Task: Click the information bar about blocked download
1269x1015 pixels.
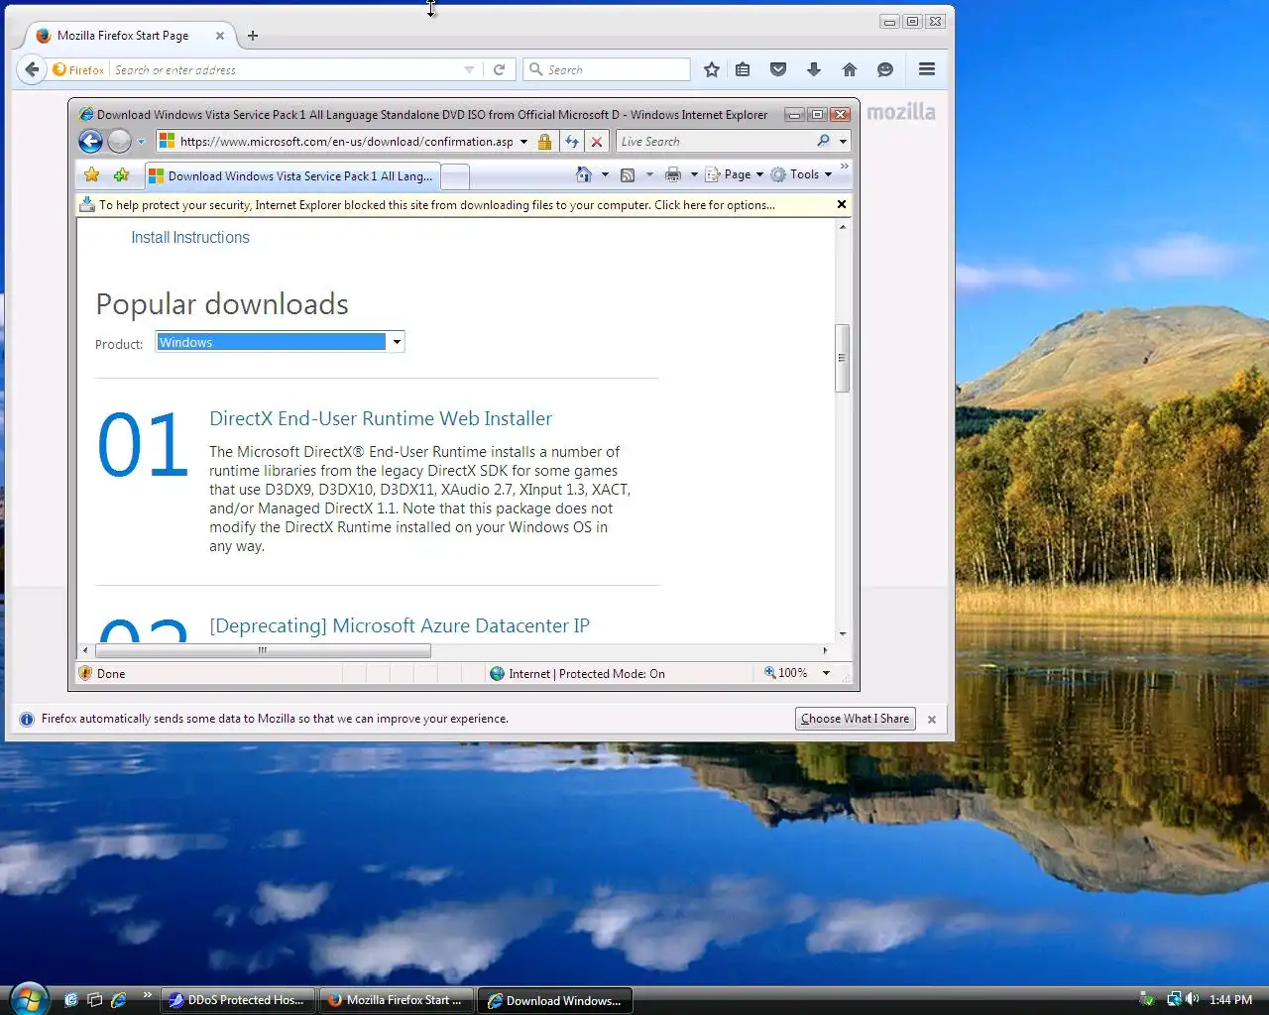Action: (x=437, y=205)
